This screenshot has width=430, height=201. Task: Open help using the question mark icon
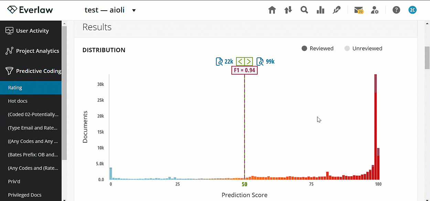tap(396, 10)
